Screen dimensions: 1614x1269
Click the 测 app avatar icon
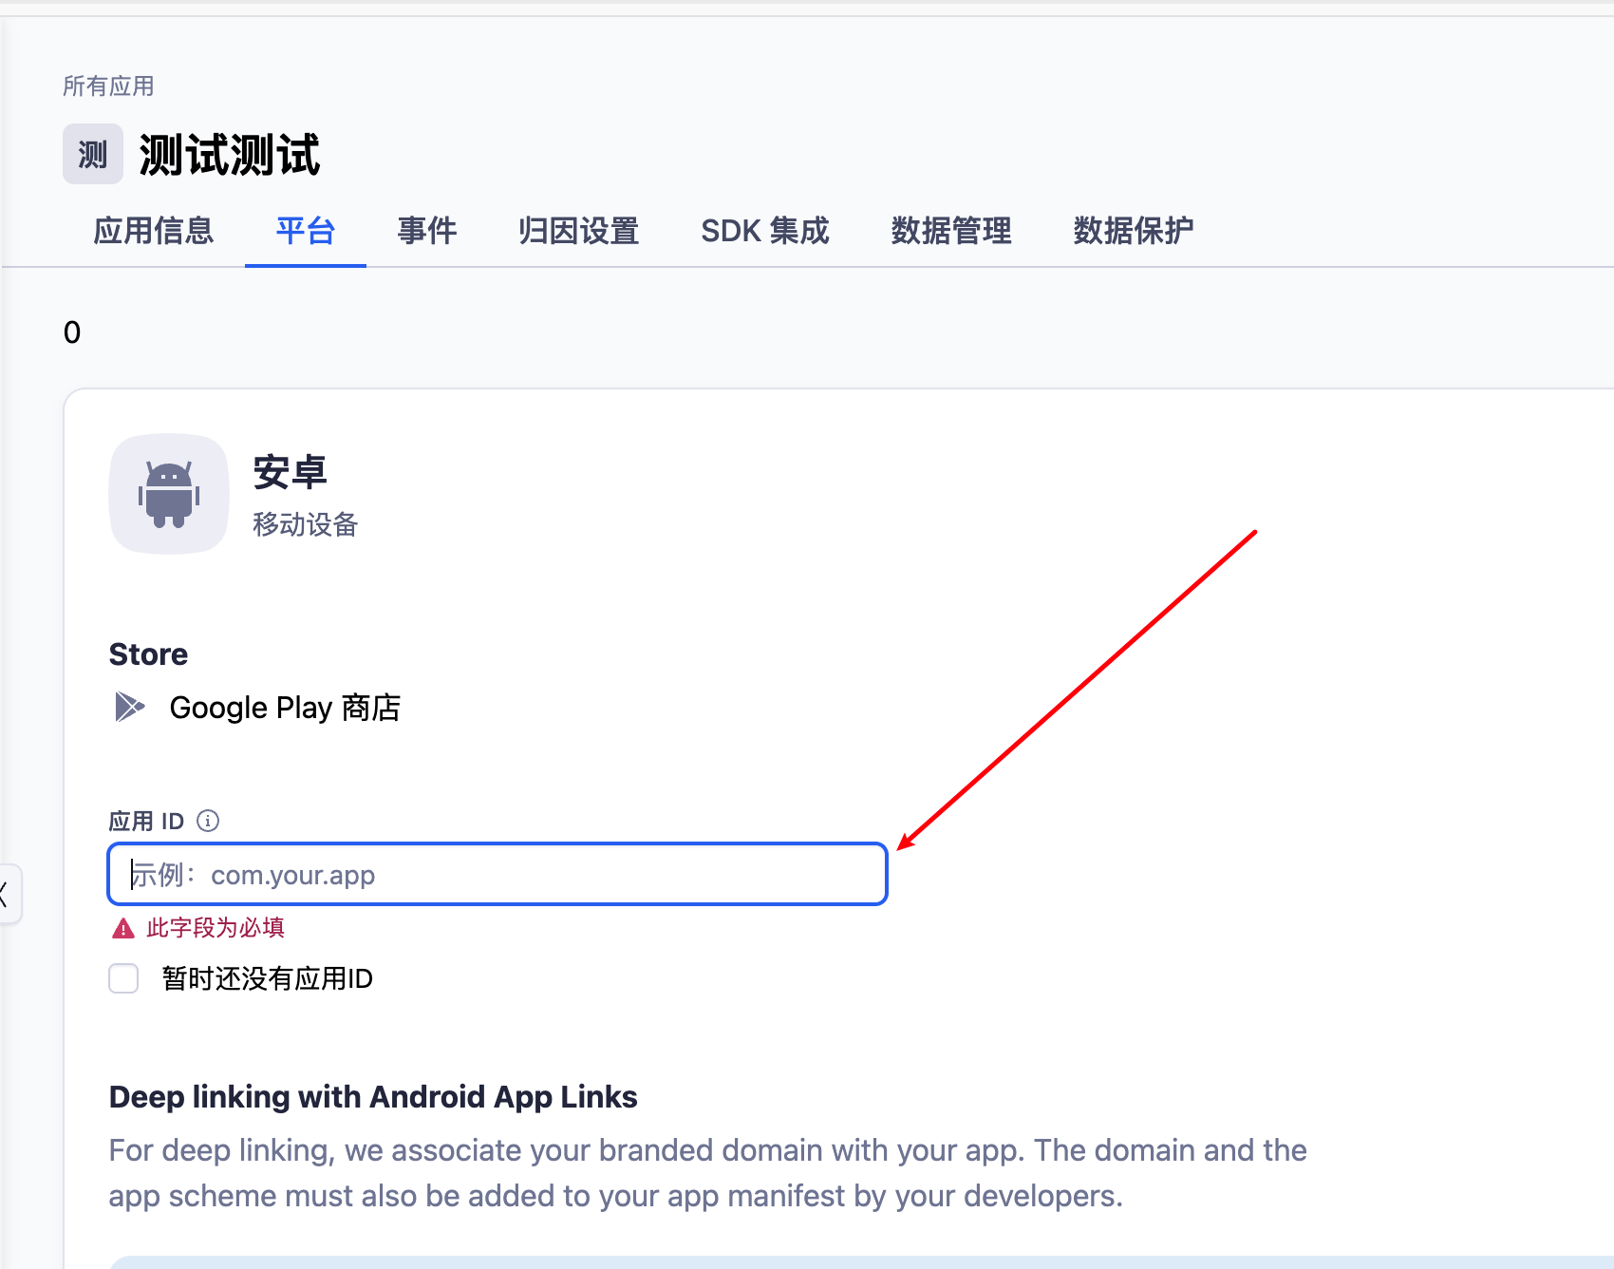[93, 154]
